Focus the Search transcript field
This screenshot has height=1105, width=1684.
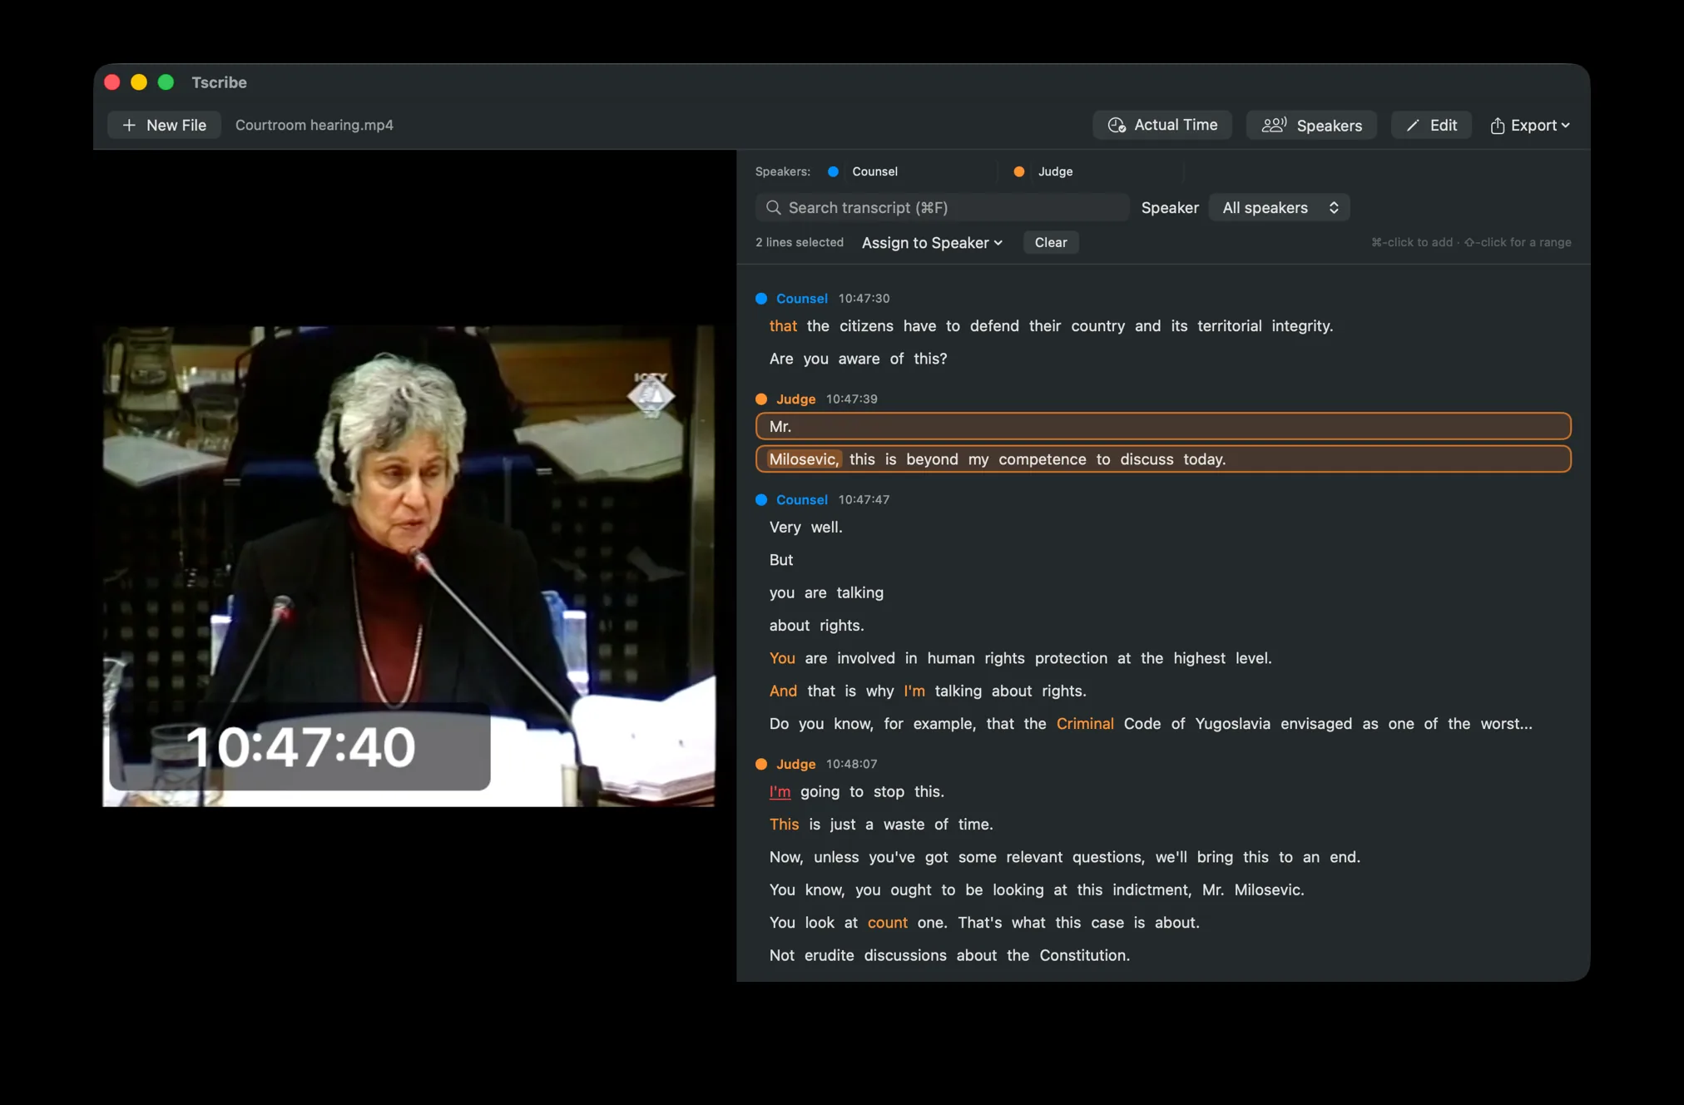point(942,207)
